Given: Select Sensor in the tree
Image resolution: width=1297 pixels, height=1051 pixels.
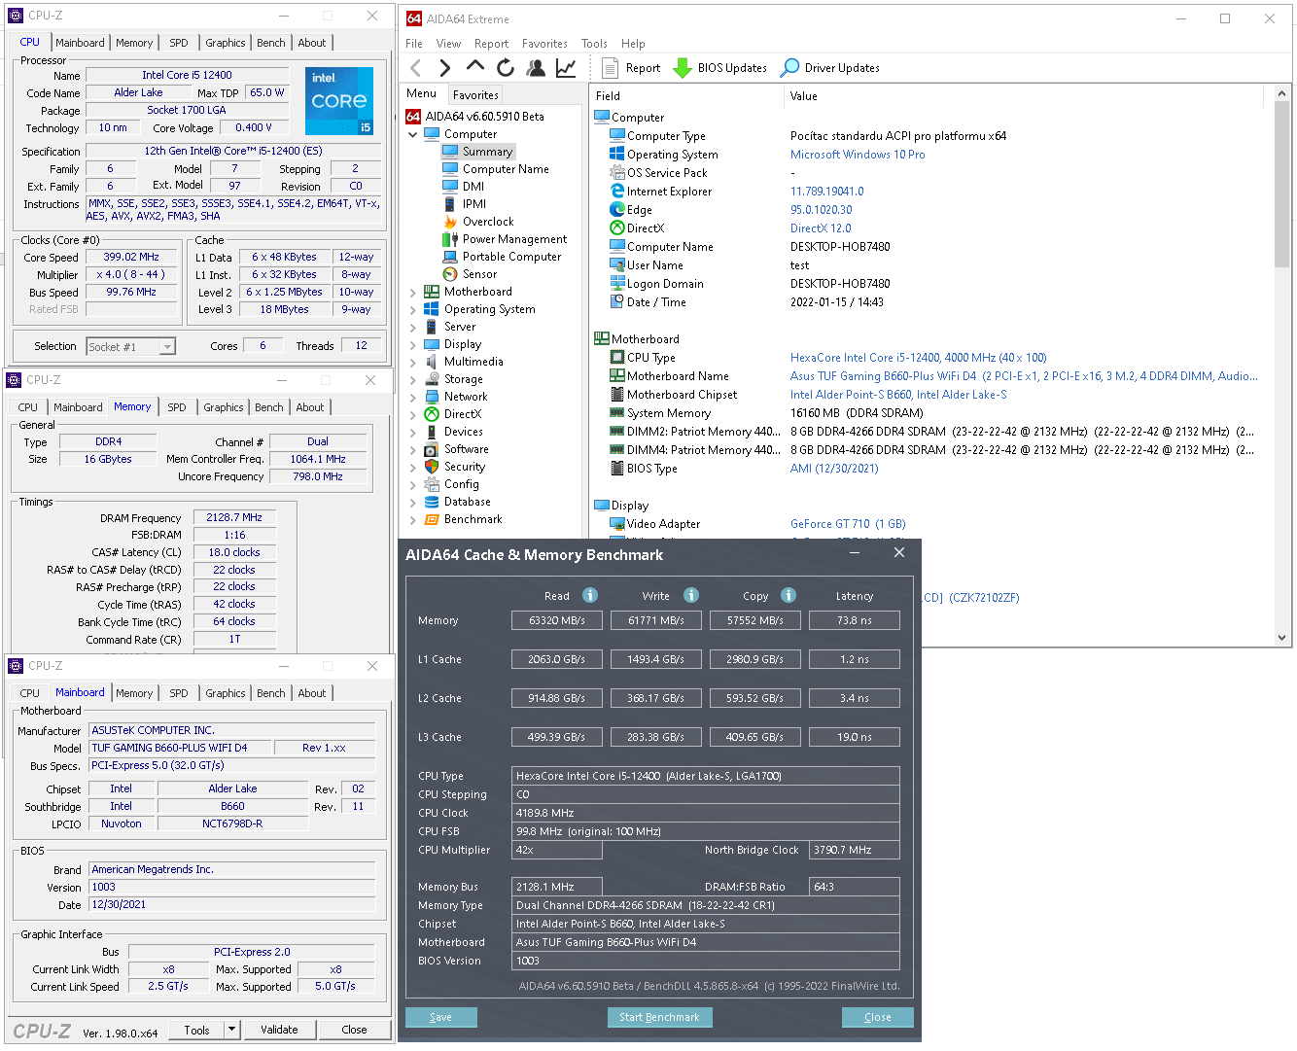Looking at the screenshot, I should point(479,274).
